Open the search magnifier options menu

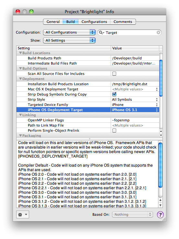101,33
